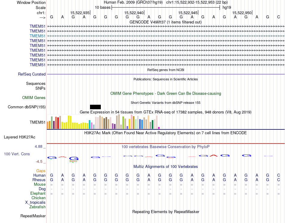The width and height of the screenshot is (285, 223).
Task: Open the Gene Expression in 54 tissues GTEx title
Action: pos(166,112)
